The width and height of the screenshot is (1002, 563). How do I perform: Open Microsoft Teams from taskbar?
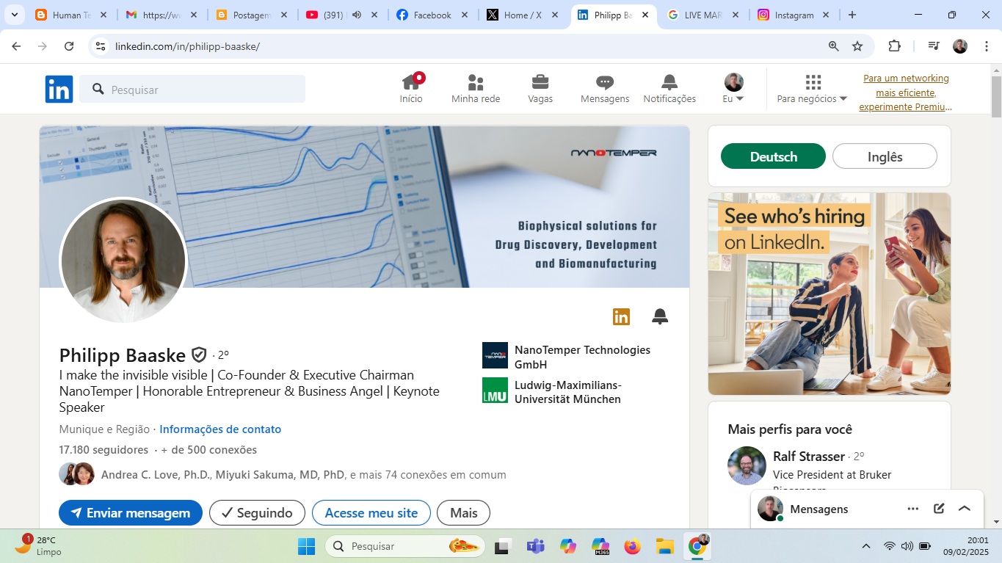click(535, 546)
